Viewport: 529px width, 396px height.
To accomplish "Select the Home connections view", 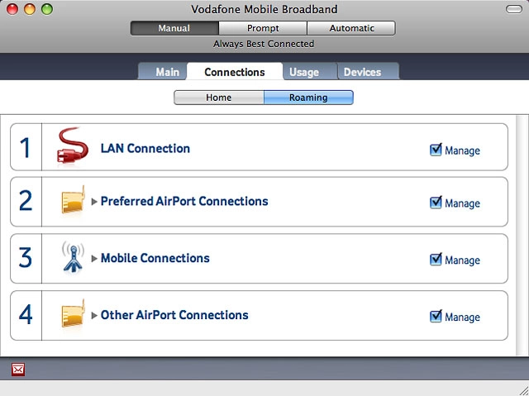I will point(218,98).
